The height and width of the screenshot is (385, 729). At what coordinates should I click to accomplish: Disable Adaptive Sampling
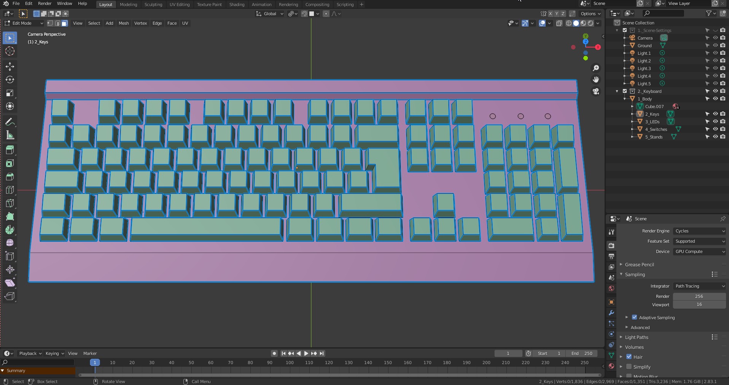634,317
